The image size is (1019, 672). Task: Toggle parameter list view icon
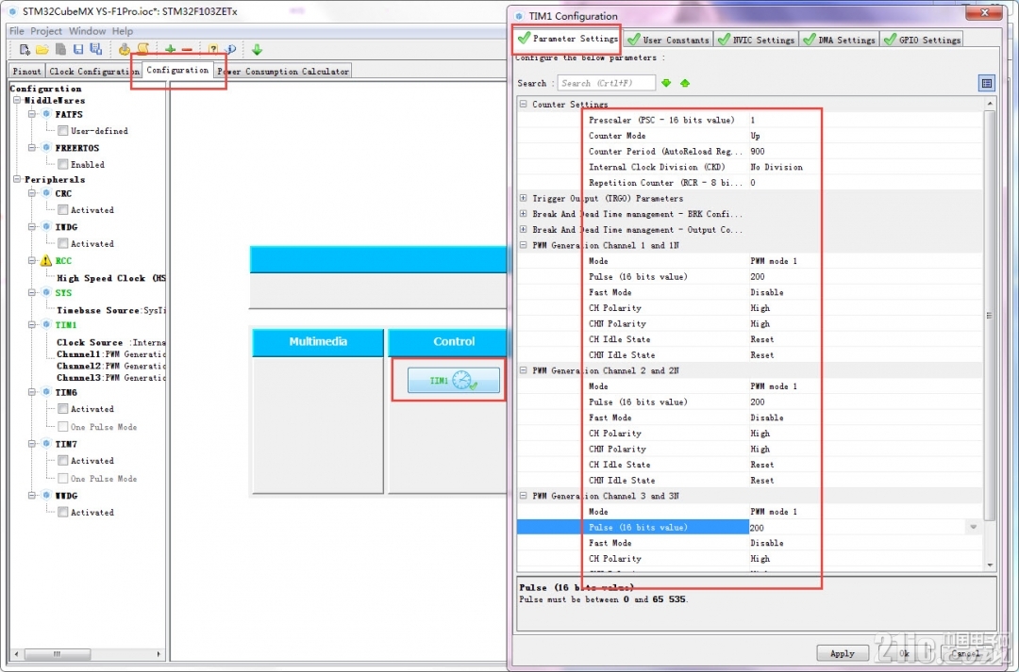[x=987, y=83]
